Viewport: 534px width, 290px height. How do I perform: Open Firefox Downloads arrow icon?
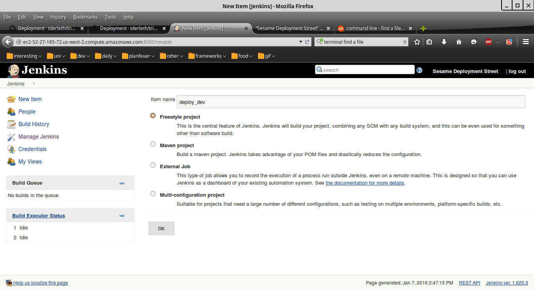pyautogui.click(x=444, y=42)
